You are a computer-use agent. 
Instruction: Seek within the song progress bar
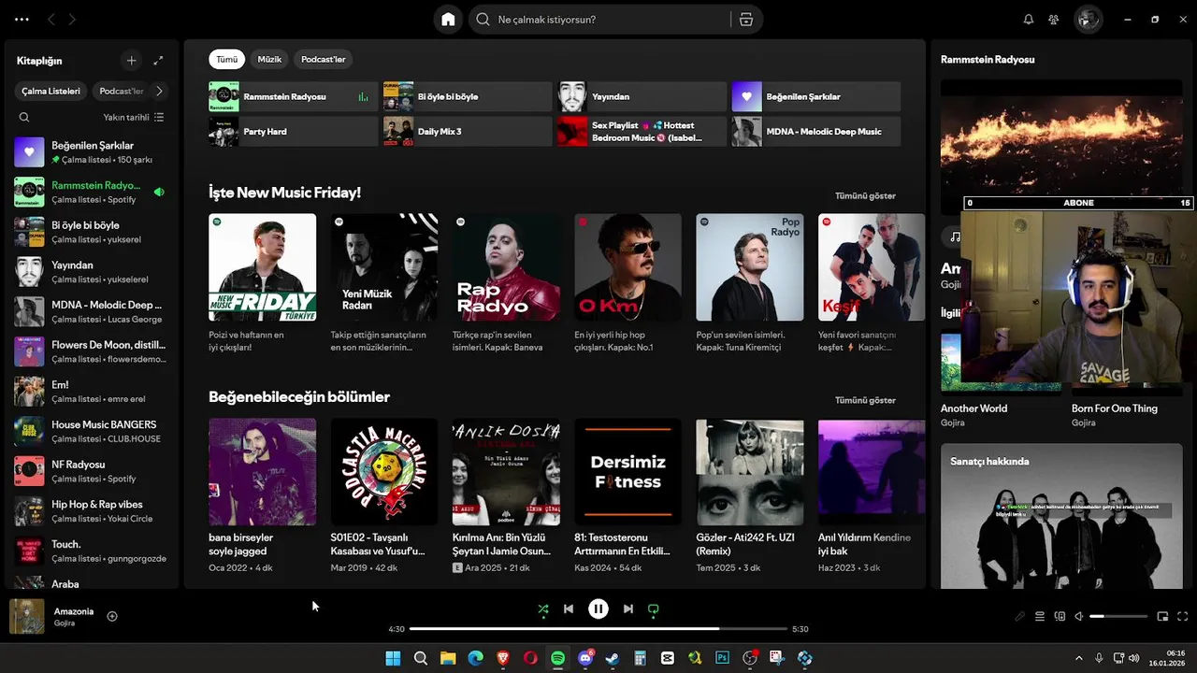pos(598,629)
